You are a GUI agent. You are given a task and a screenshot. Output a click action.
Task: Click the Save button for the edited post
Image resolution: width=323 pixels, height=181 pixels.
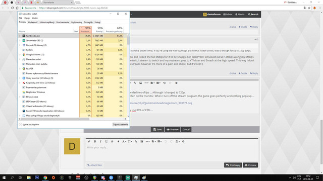point(157,129)
